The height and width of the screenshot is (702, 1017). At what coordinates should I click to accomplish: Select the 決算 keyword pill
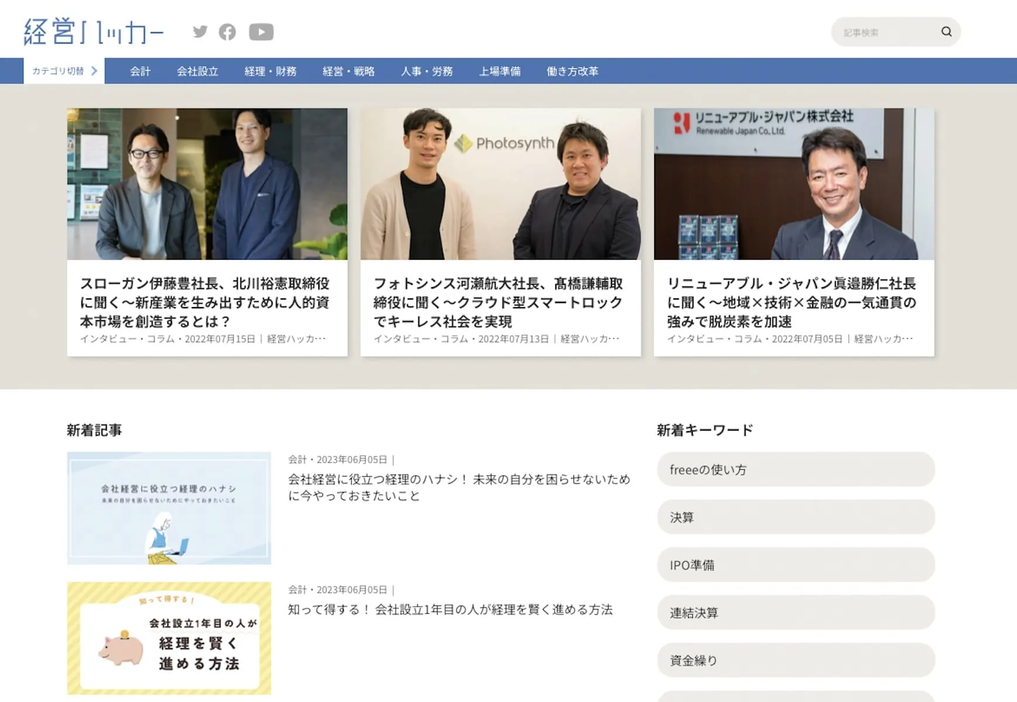(x=796, y=517)
